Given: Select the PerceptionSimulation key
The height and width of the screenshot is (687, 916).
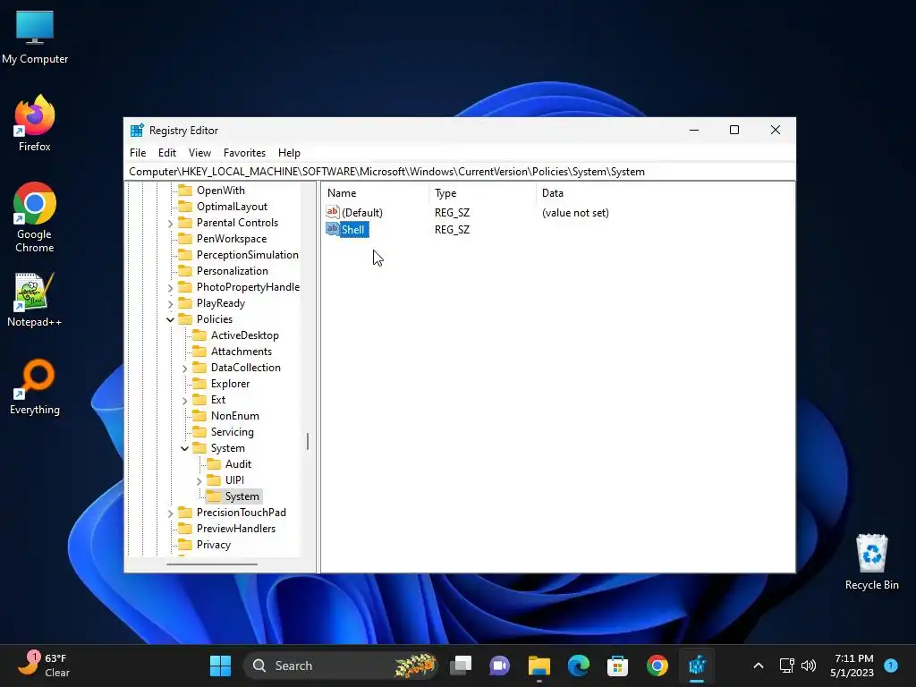Looking at the screenshot, I should click(247, 255).
